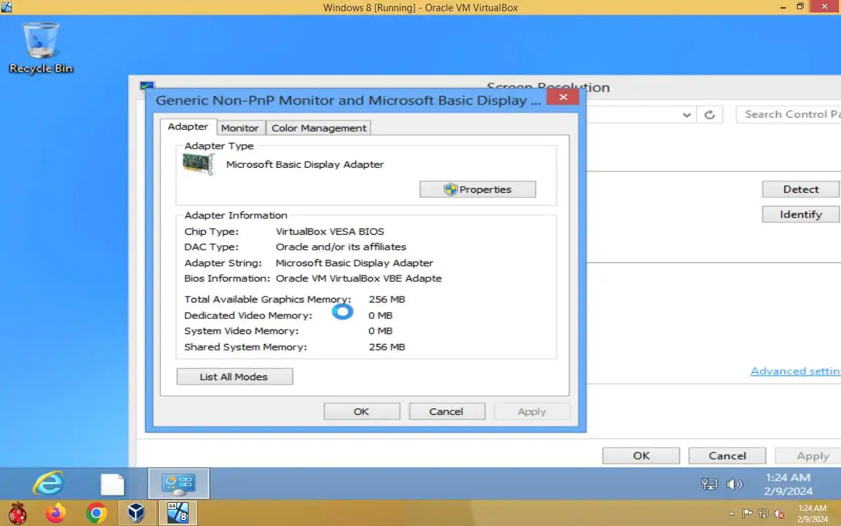Screen dimensions: 841x526
Task: Click the adapter Properties button
Action: (x=478, y=189)
